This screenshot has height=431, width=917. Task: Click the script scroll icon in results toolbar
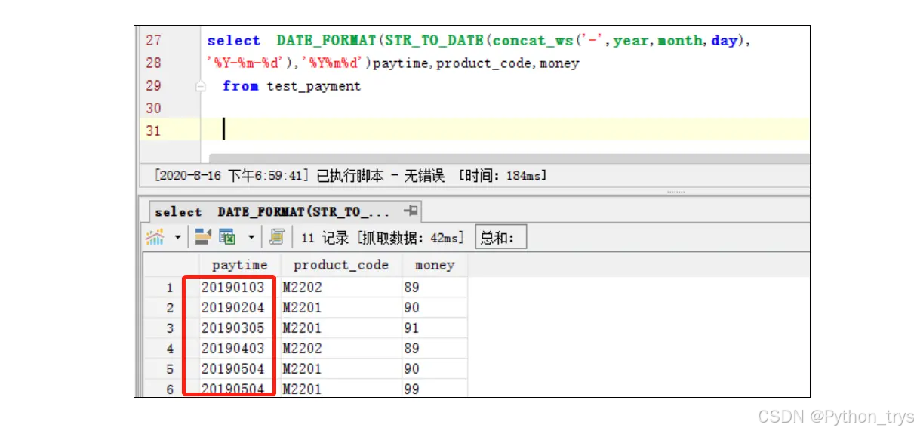point(277,238)
